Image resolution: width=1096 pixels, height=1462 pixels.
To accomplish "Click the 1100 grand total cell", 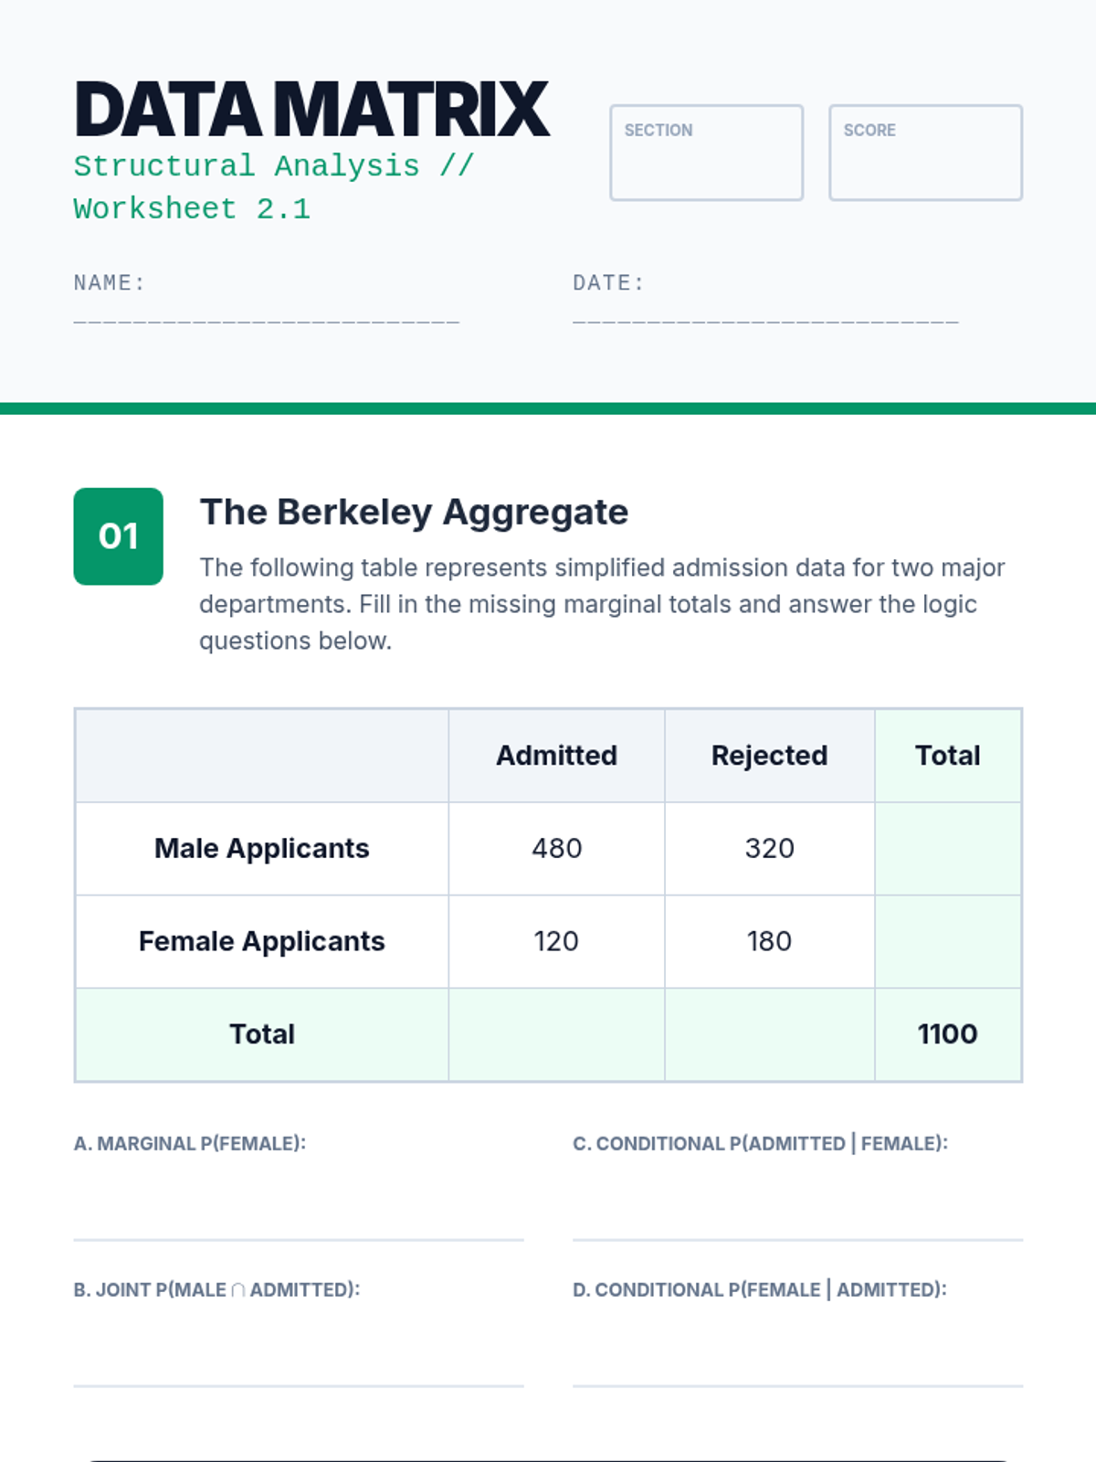I will coord(948,1034).
